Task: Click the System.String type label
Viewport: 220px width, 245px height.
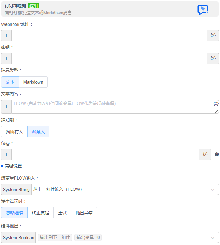Action: (x=16, y=189)
